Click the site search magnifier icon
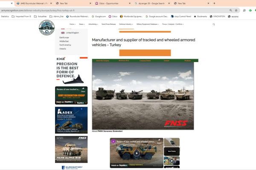The image size is (256, 170). 214,24
